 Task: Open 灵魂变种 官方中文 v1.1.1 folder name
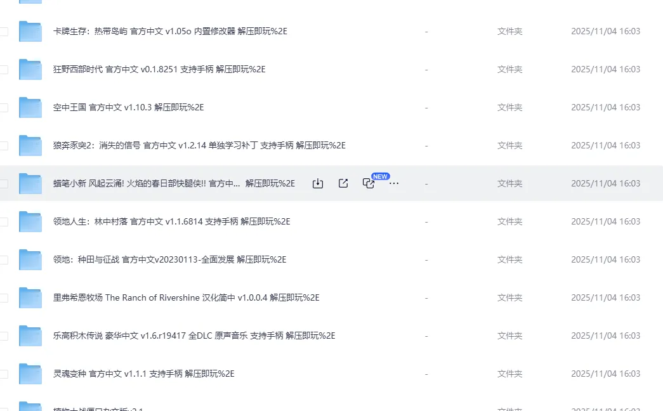(143, 374)
